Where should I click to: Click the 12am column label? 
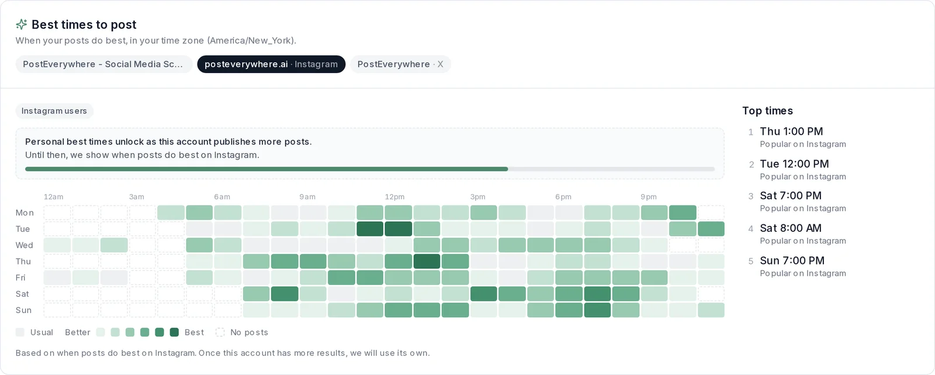54,197
